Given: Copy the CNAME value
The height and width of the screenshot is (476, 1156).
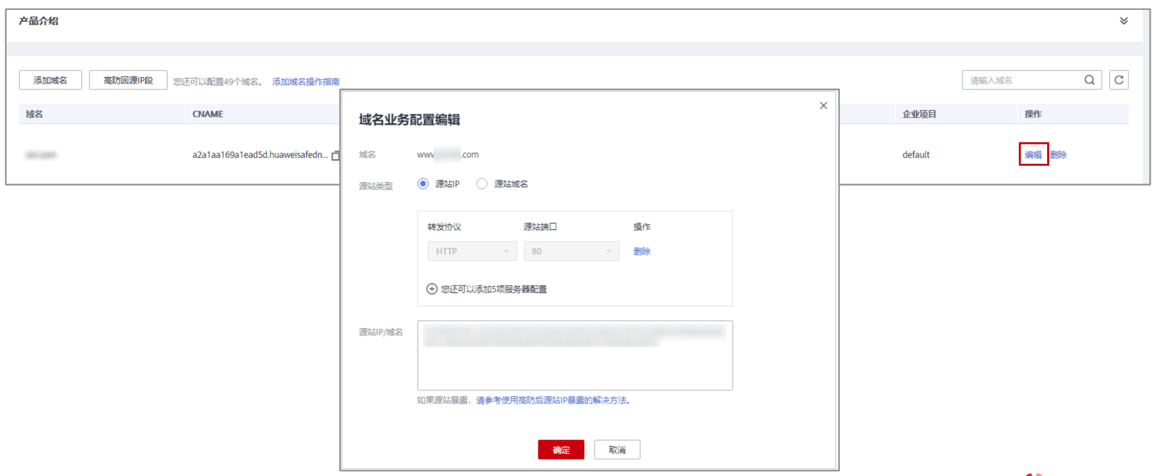Looking at the screenshot, I should point(336,155).
